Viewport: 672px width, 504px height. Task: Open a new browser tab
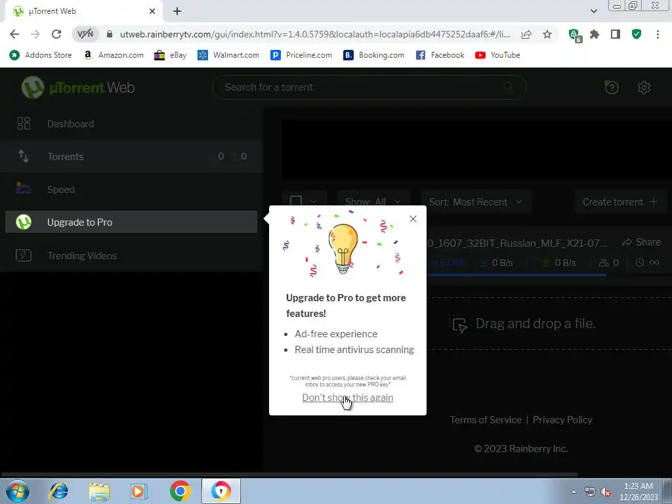[177, 11]
